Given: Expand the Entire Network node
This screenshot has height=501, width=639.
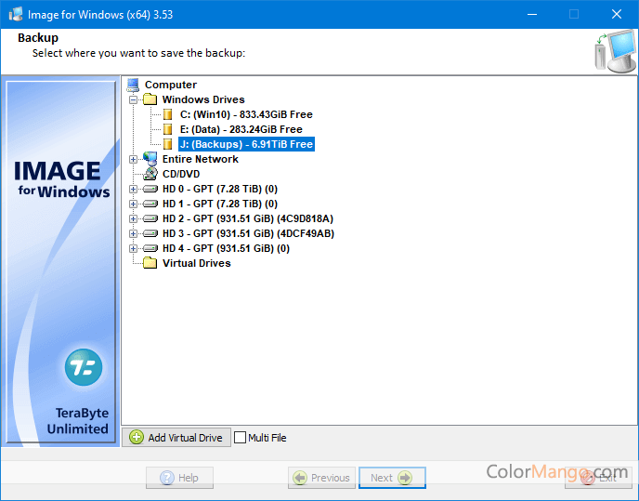Looking at the screenshot, I should (x=133, y=159).
